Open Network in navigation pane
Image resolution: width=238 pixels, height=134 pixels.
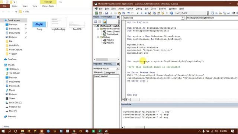(x=12, y=117)
